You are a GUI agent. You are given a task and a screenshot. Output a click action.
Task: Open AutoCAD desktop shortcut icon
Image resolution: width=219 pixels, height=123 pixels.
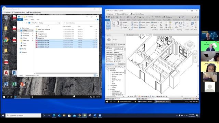(6, 74)
